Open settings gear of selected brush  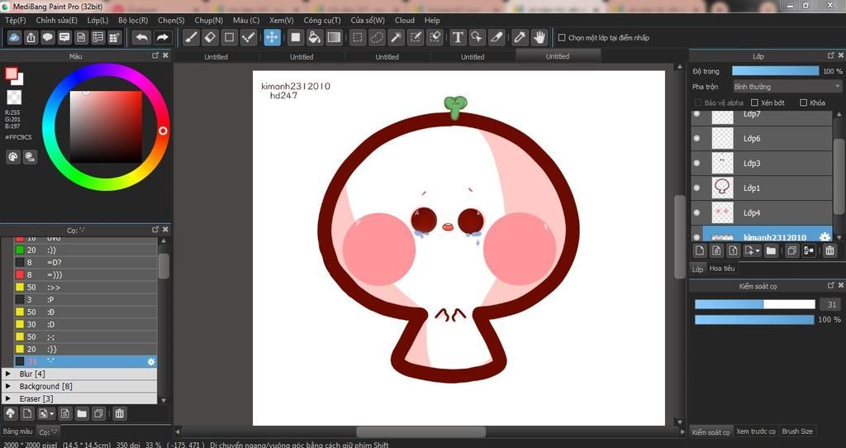coord(151,362)
